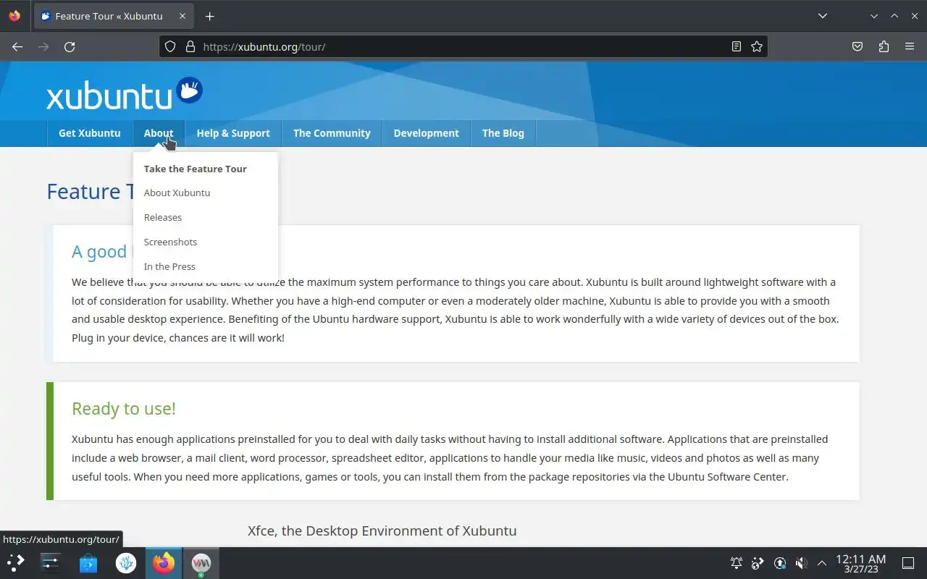Open the volume control tray icon
This screenshot has width=927, height=579.
(801, 562)
